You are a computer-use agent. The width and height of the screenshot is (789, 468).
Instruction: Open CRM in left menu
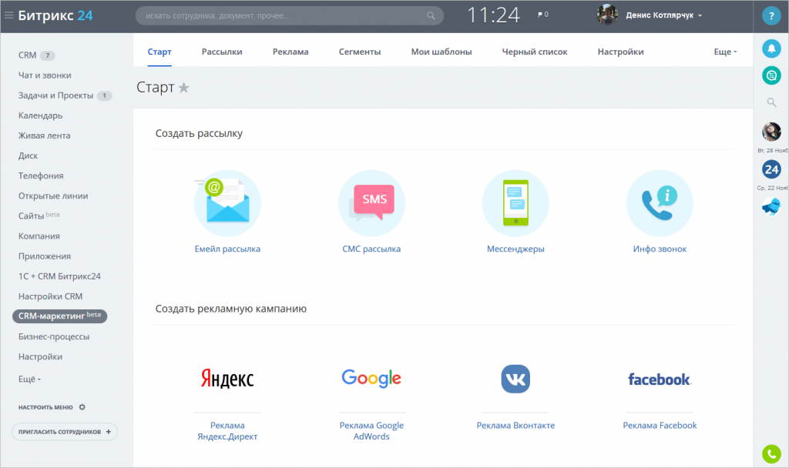pos(27,55)
